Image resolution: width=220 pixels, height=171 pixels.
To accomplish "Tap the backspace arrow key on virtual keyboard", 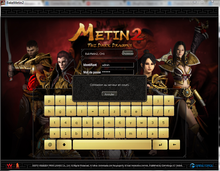I will [x=174, y=145].
